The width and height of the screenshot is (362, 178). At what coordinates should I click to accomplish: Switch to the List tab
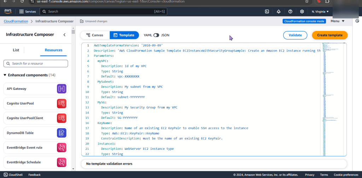click(16, 50)
